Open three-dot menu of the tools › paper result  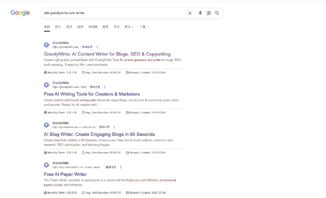120,167
